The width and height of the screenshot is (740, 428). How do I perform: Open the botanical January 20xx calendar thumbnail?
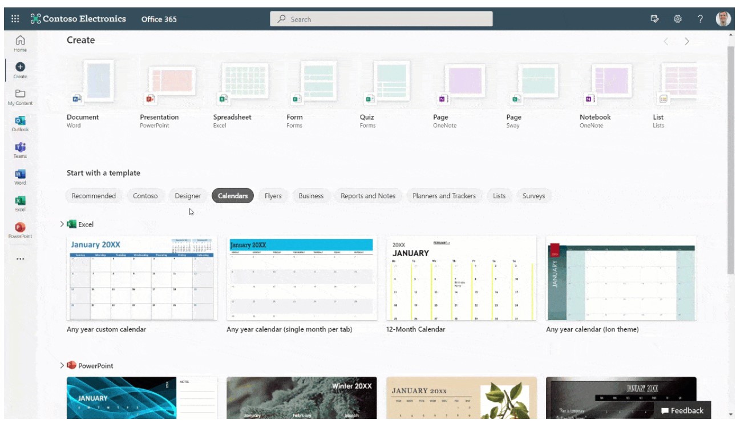(x=462, y=398)
